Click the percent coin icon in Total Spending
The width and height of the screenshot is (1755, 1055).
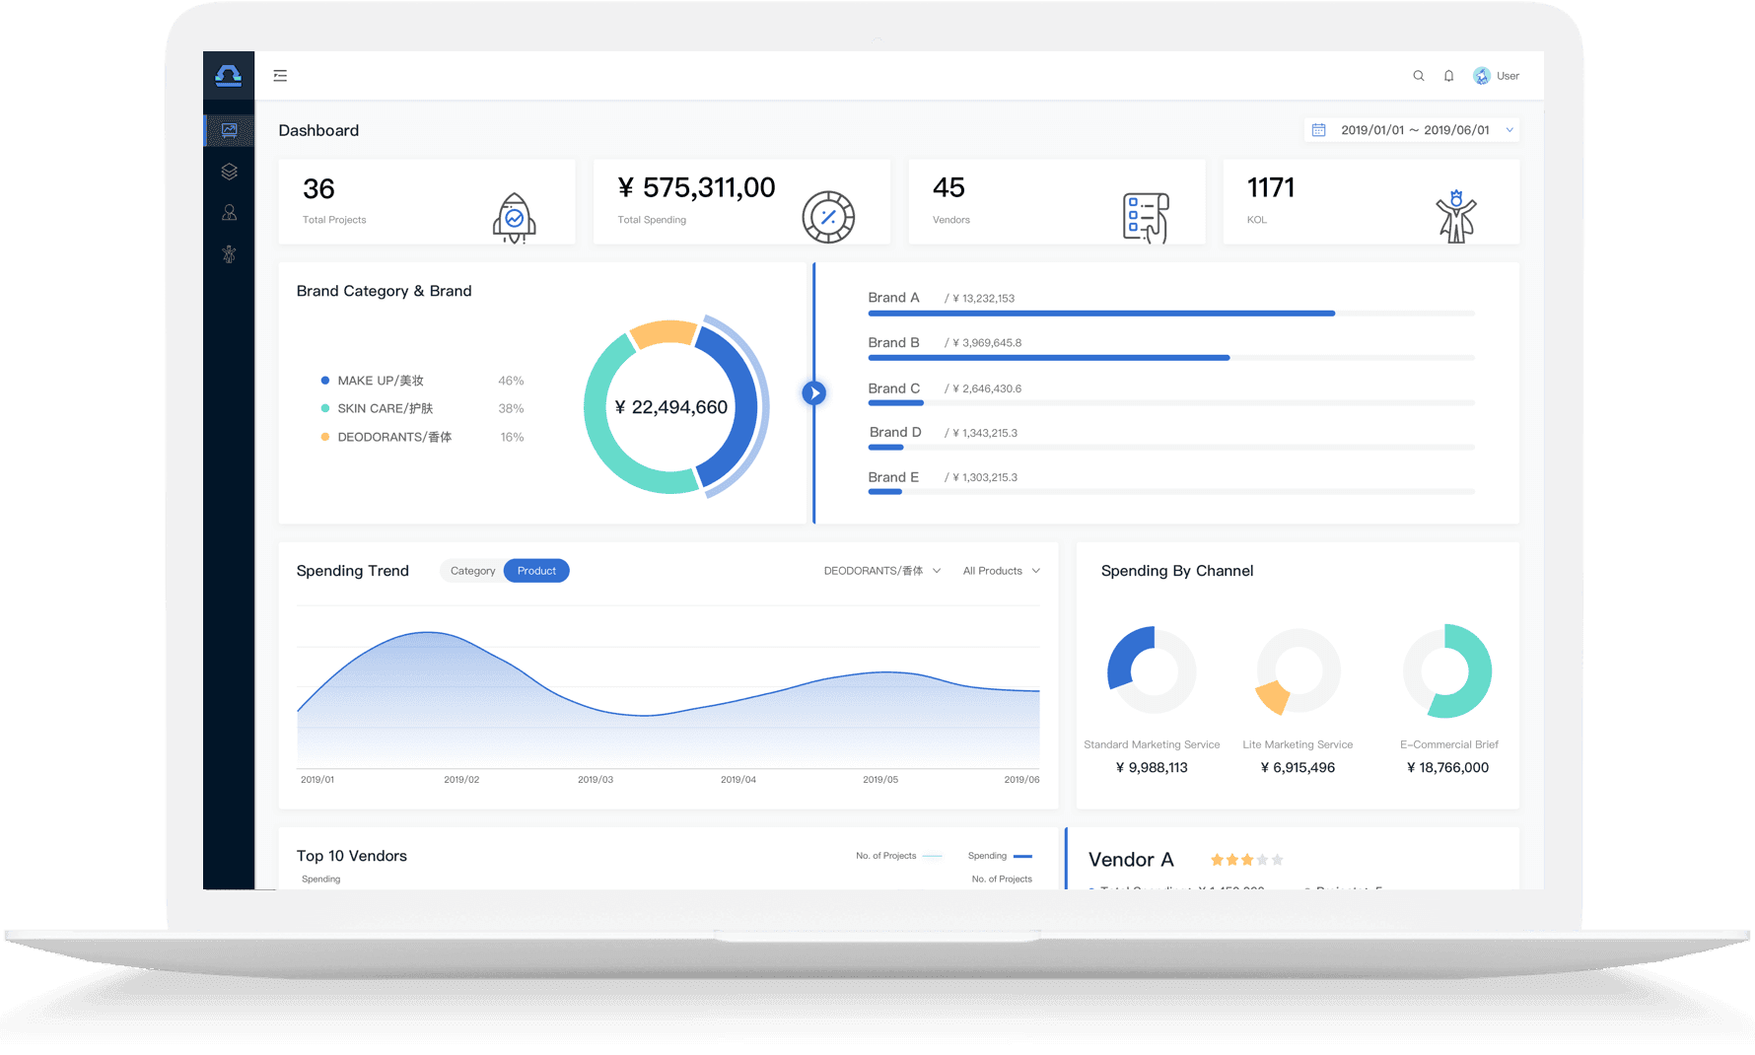tap(828, 217)
